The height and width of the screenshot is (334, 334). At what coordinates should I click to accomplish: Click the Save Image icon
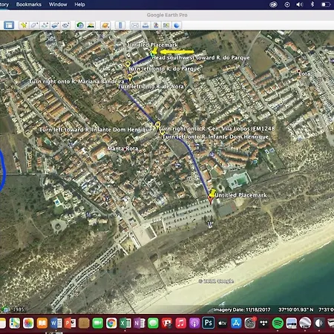coord(156,25)
